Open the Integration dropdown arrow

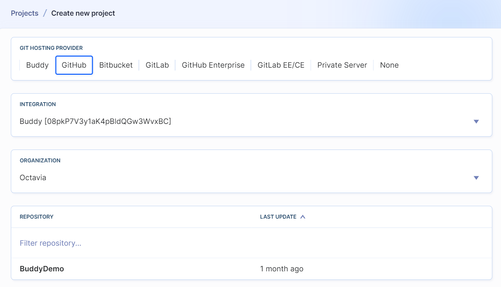point(476,122)
